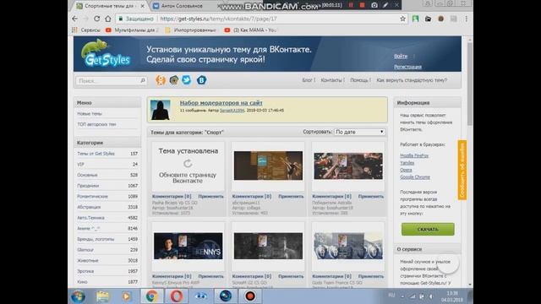Click the 'Yandex' browser link
Screen dimensions: 541x304
(407, 163)
